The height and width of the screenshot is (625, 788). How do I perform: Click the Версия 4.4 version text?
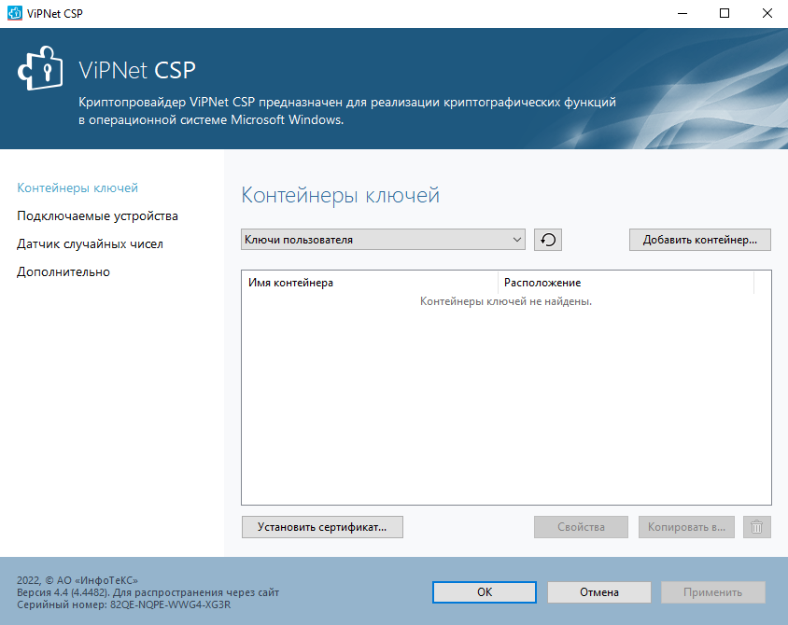pos(148,592)
